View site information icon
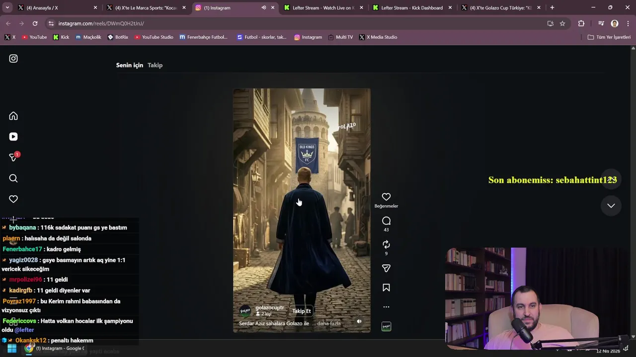 [x=51, y=23]
